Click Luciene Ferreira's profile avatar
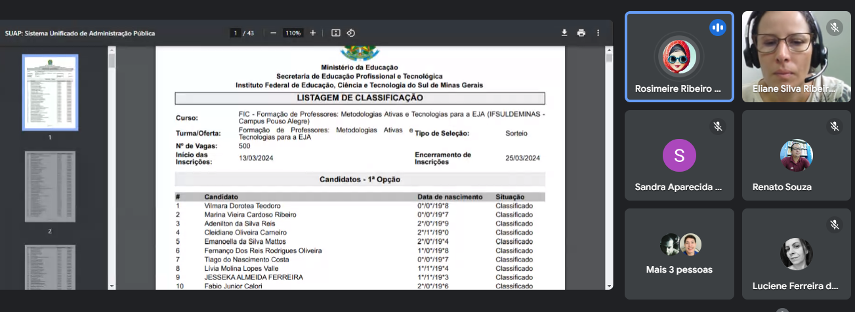855x312 pixels. [x=796, y=254]
